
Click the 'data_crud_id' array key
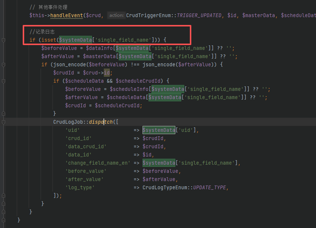coord(86,146)
